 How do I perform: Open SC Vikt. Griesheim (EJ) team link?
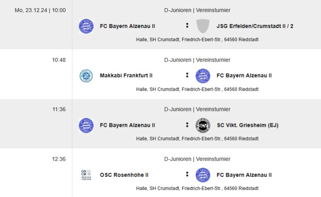(248, 125)
